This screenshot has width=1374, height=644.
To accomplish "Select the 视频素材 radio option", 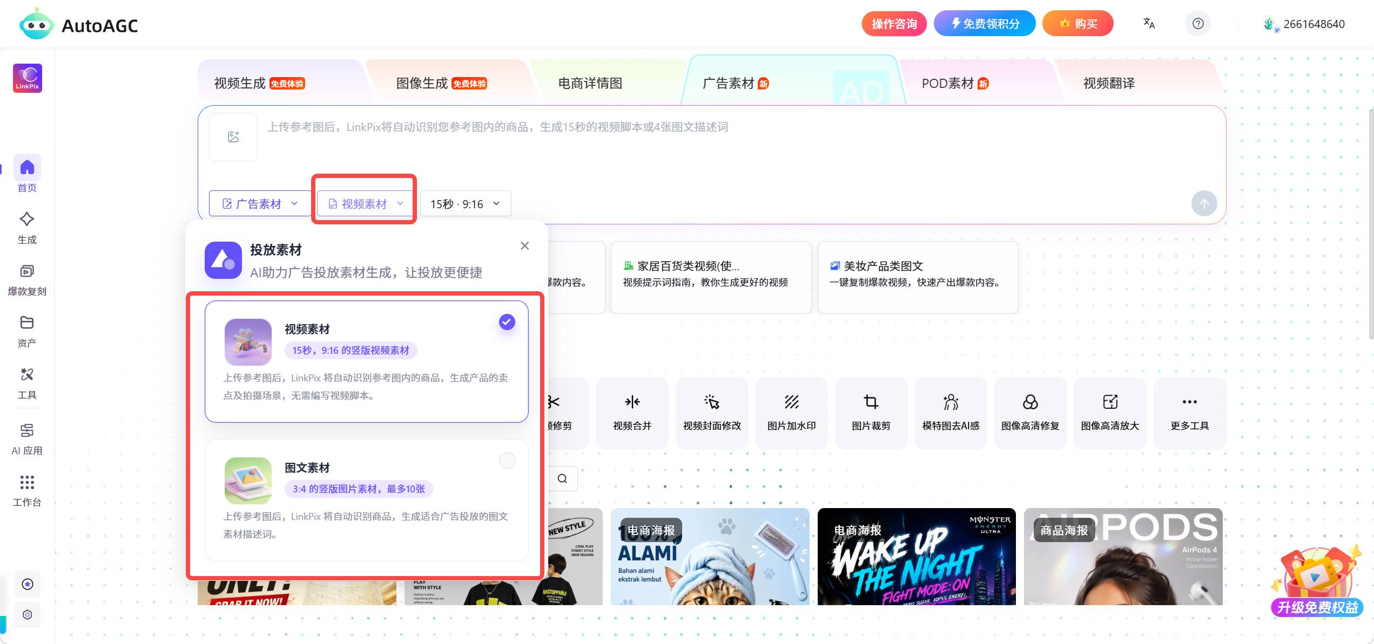I will [x=507, y=322].
